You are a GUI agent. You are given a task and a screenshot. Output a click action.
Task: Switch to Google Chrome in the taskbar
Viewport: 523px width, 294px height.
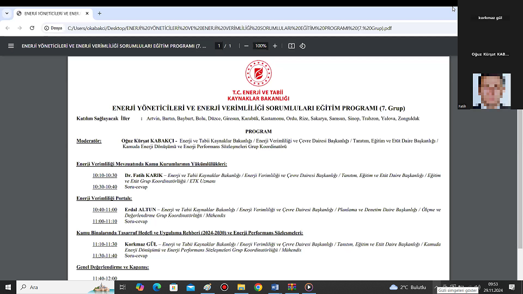click(x=258, y=287)
